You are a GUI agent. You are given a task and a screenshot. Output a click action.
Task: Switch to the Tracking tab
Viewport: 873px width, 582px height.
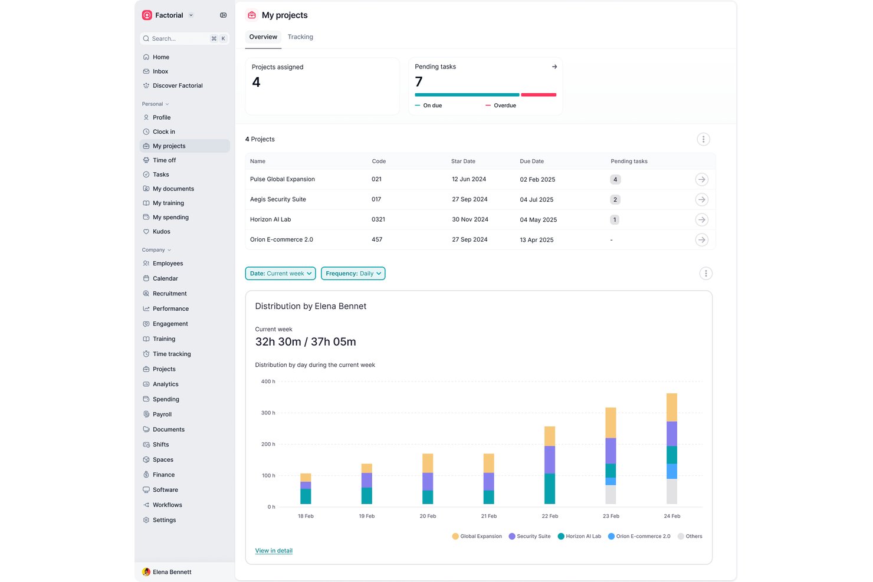click(300, 37)
